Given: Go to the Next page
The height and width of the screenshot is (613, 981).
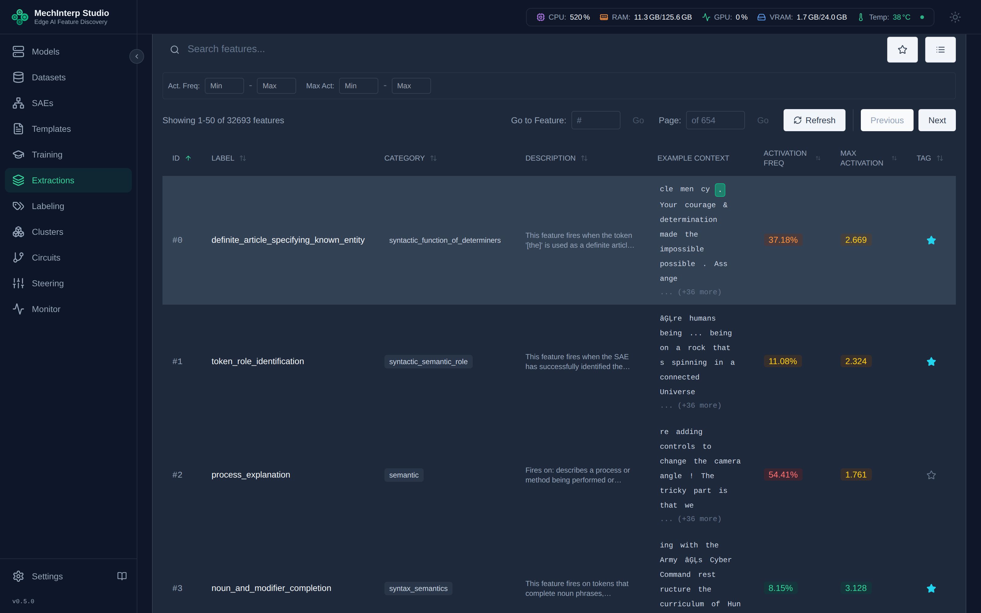Looking at the screenshot, I should point(937,120).
